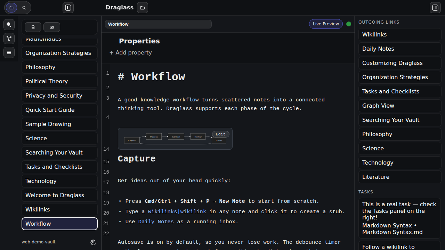Open Political Theory note

[59, 81]
